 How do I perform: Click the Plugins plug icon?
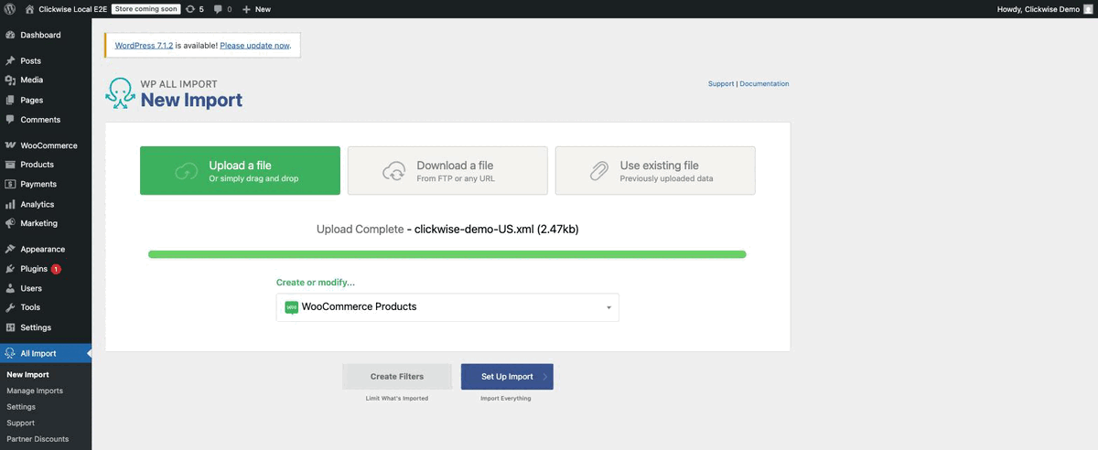click(10, 269)
